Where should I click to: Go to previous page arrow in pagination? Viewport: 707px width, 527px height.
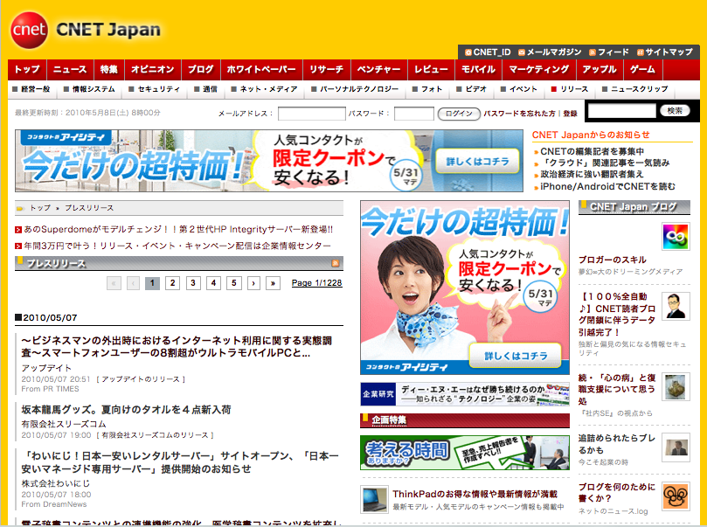133,283
